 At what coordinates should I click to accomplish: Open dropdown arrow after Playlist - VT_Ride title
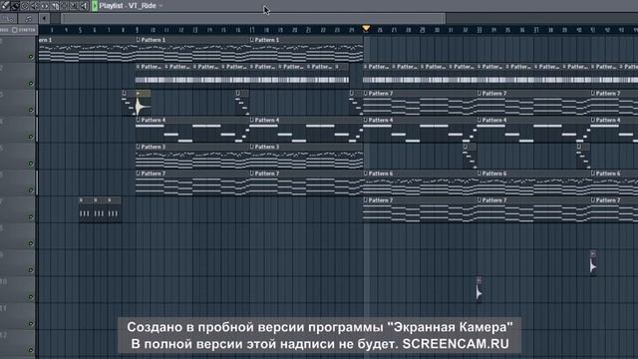(160, 6)
